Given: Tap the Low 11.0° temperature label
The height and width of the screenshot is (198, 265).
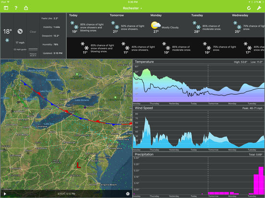Looking at the screenshot, I should pos(256,62).
